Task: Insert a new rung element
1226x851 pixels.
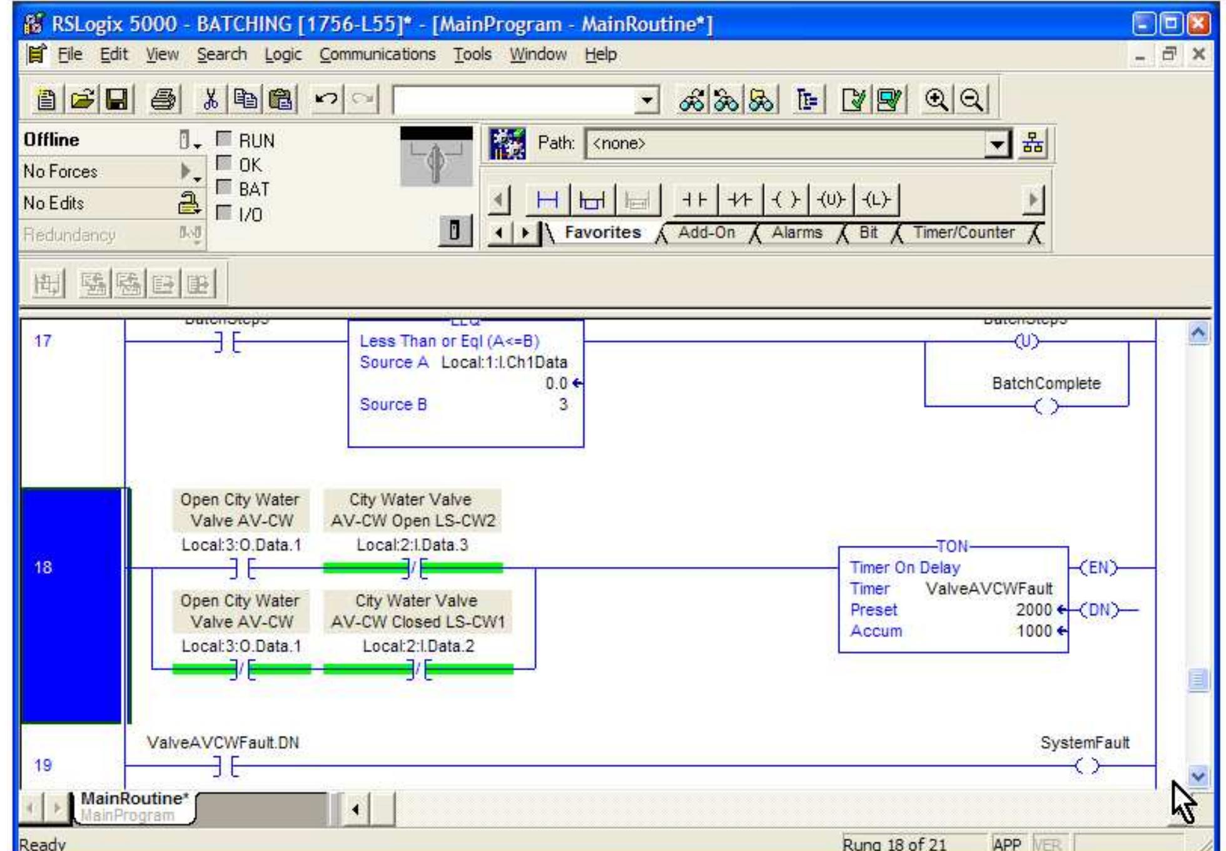Action: pos(547,200)
